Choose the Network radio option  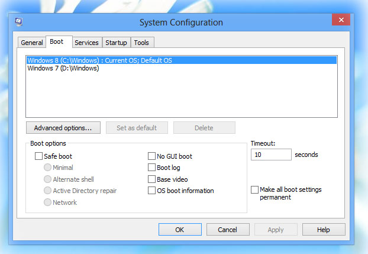pos(47,202)
